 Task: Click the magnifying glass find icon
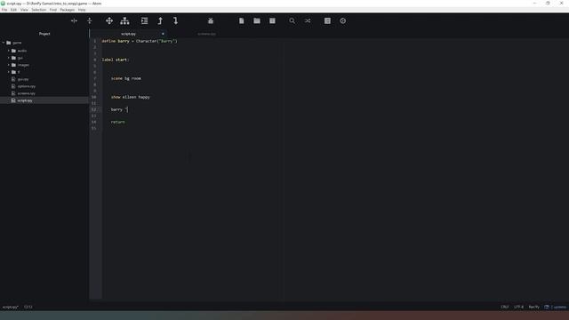[x=293, y=21]
